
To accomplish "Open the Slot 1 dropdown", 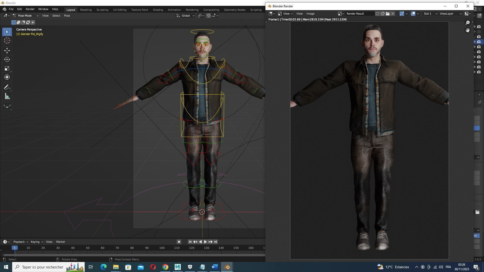I will [430, 14].
